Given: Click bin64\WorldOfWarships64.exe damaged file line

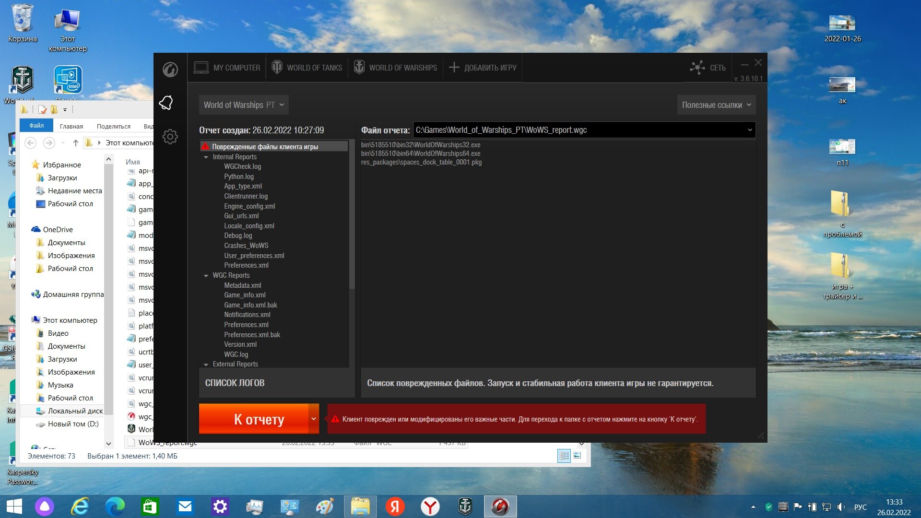Looking at the screenshot, I should (x=421, y=153).
